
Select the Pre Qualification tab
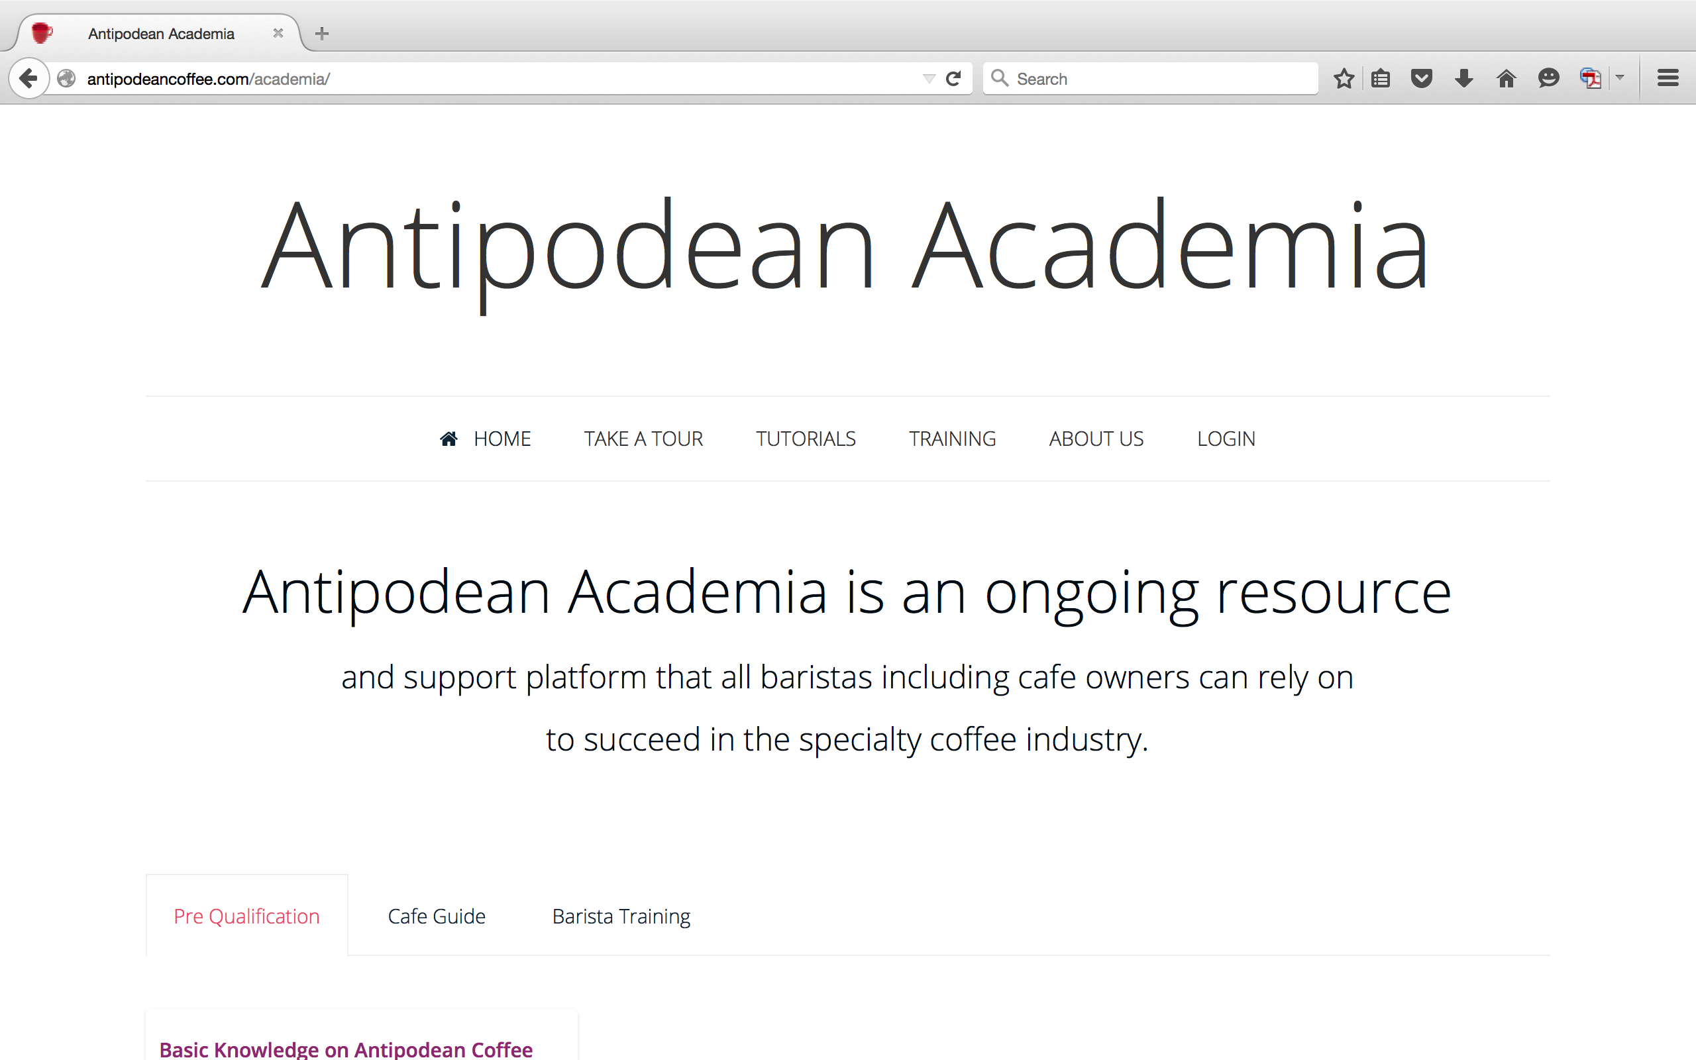(246, 916)
